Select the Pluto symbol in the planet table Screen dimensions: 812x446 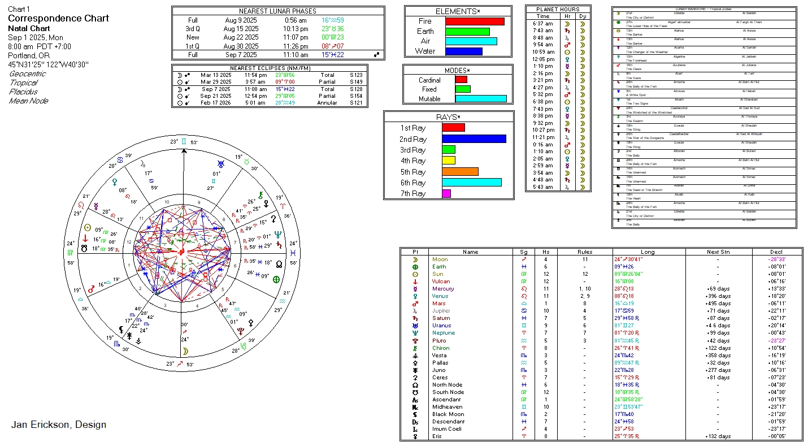(x=415, y=341)
